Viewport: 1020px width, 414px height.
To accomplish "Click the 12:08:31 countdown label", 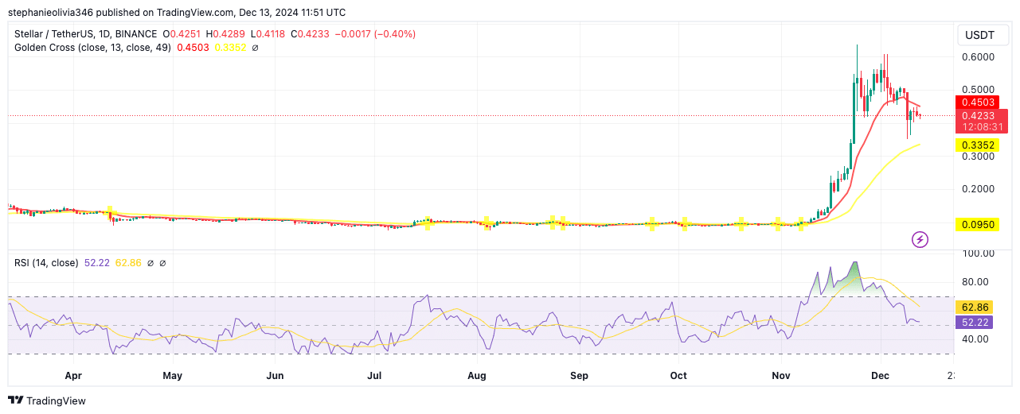I will click(981, 127).
